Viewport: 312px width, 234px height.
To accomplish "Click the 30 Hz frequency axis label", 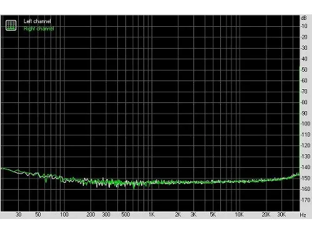I will point(19,215).
